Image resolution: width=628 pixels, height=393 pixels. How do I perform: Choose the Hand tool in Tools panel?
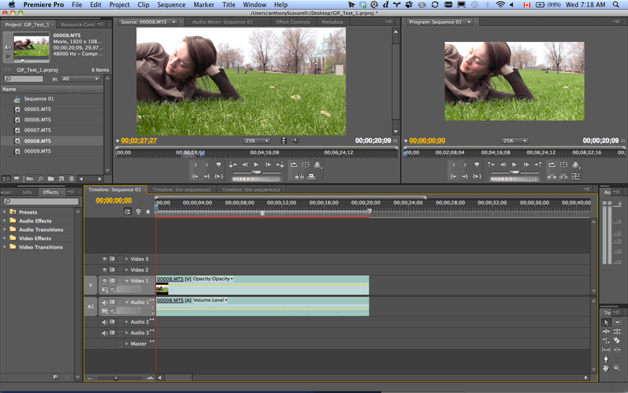coord(606,368)
